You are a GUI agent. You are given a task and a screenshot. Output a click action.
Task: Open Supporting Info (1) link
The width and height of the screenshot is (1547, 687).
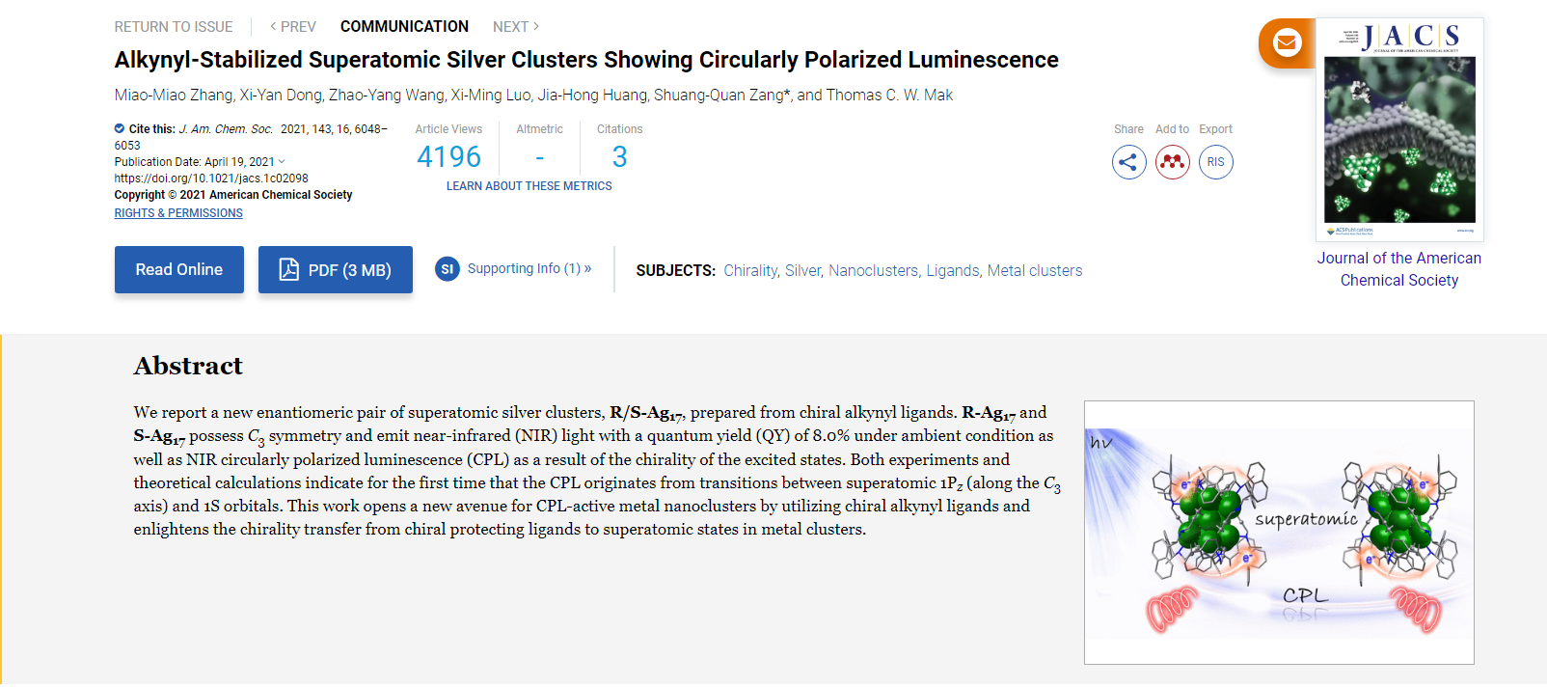click(529, 268)
